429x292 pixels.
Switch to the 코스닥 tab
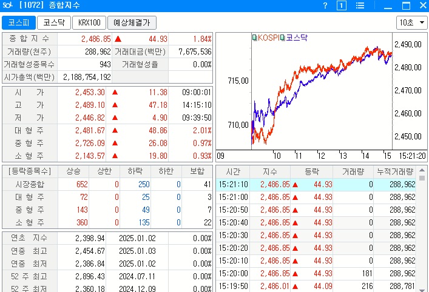tap(54, 22)
